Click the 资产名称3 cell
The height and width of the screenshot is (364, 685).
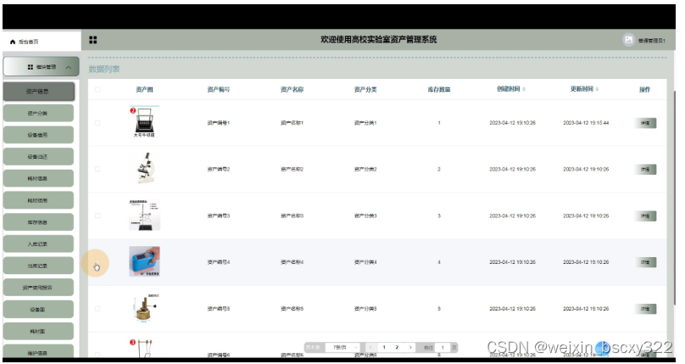pos(292,216)
